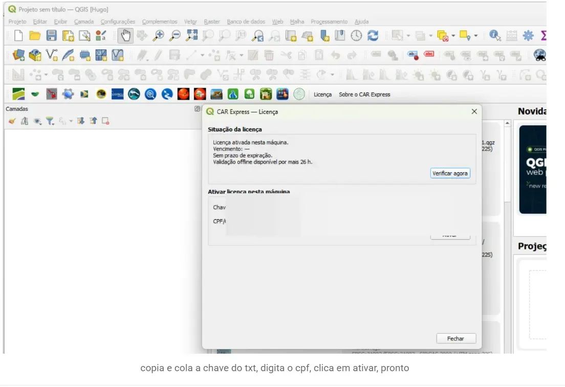
Task: Click the Fechar button in license dialog
Action: [x=456, y=338]
